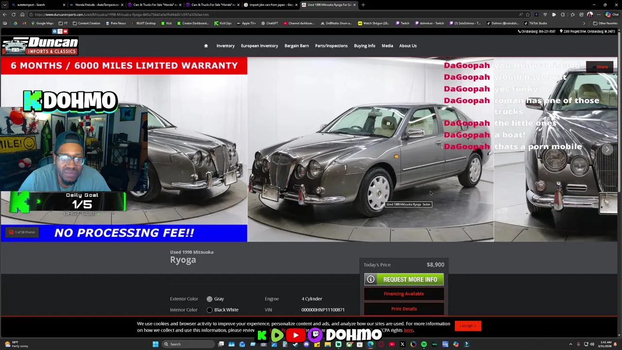This screenshot has height=350, width=622.
Task: Click Print Details button
Action: point(404,309)
